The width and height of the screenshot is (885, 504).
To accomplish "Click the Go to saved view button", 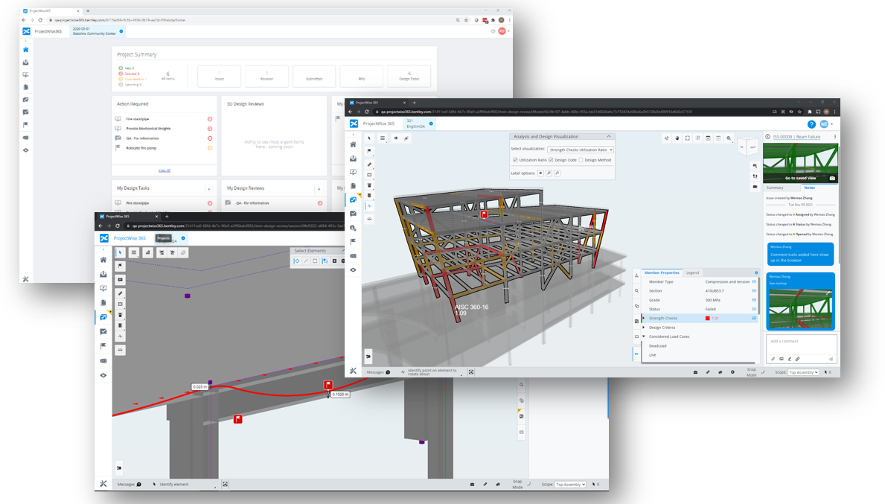I will 800,179.
